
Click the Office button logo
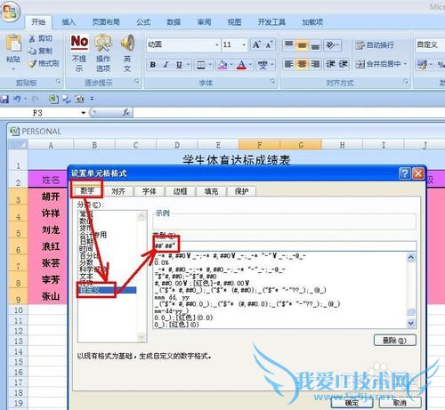tap(10, 12)
